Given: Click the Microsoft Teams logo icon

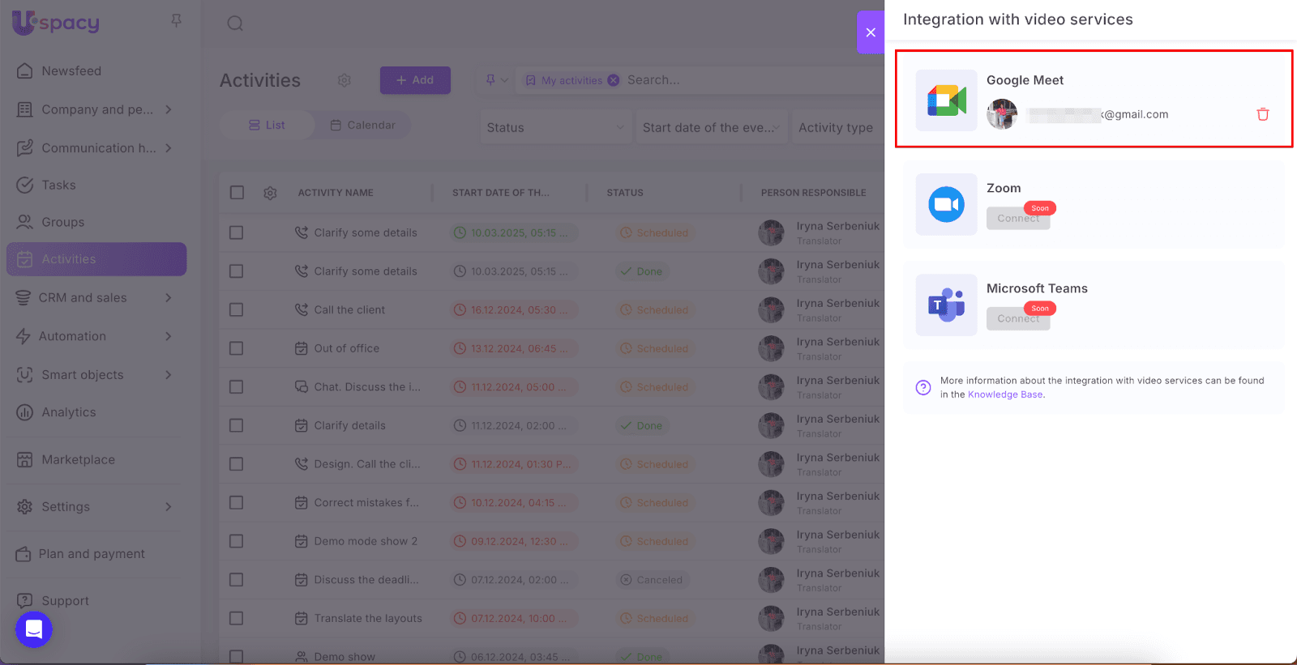Looking at the screenshot, I should 946,305.
